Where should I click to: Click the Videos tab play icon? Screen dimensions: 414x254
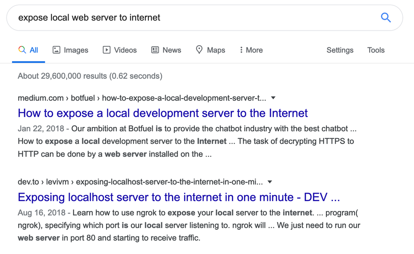click(107, 50)
